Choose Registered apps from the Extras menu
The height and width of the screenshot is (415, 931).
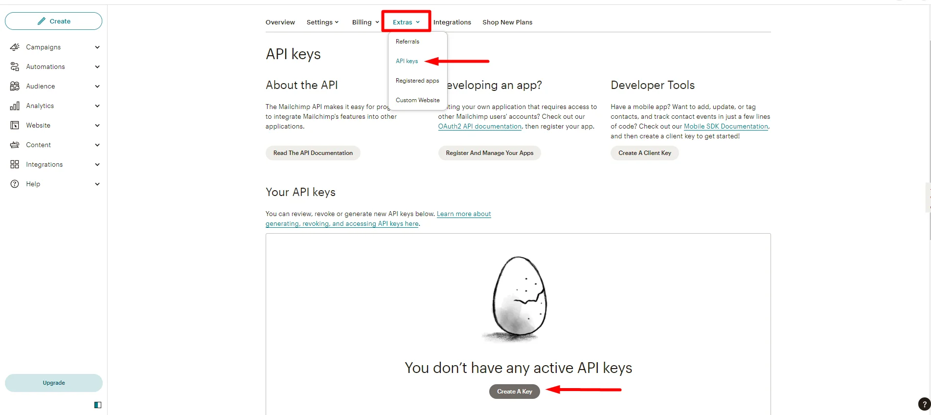click(417, 81)
